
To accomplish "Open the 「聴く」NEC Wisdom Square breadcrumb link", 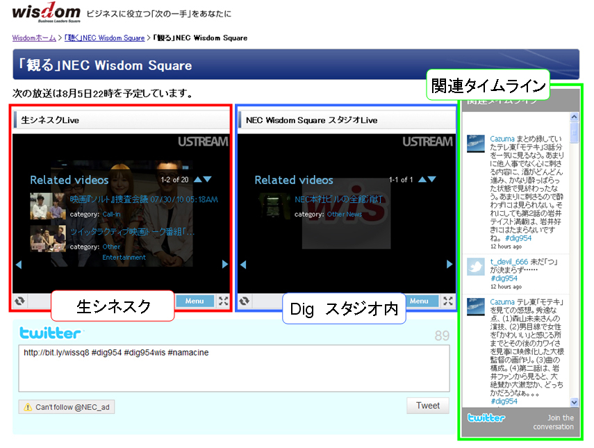I will [x=104, y=38].
